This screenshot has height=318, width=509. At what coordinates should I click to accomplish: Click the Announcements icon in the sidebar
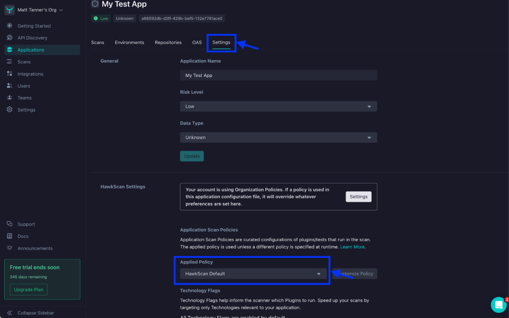click(9, 248)
